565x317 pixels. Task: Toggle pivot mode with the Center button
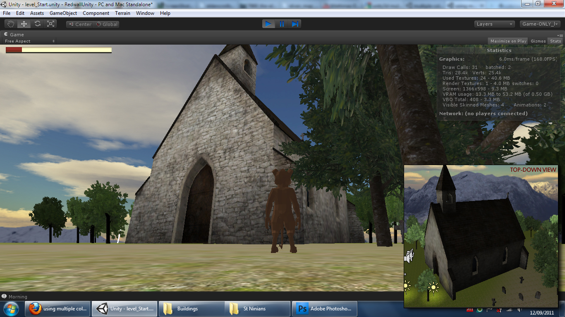[x=80, y=24]
